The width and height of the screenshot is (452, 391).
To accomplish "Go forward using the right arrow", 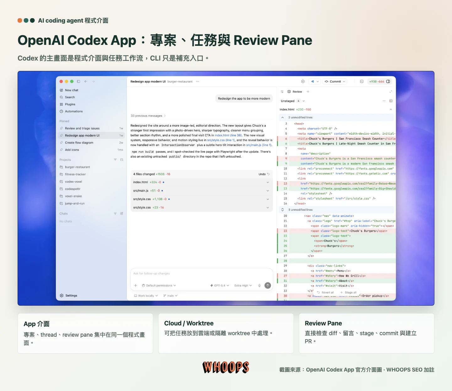I will pos(93,81).
